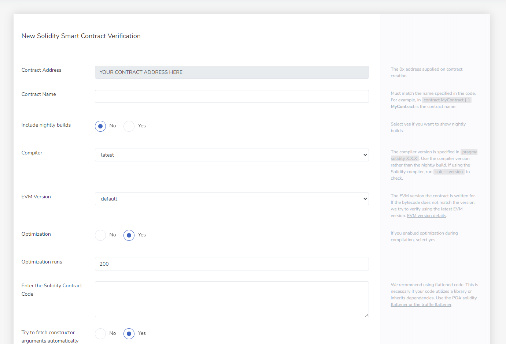Image resolution: width=506 pixels, height=344 pixels.
Task: Select "Yes" for fetching constructor arguments automatically
Action: pyautogui.click(x=129, y=333)
